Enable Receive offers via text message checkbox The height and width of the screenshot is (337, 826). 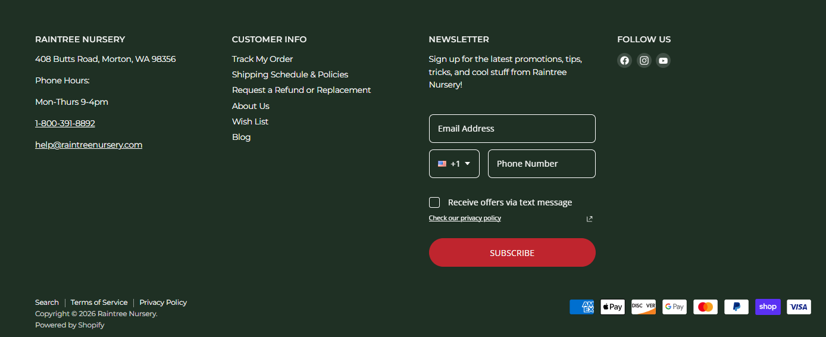[434, 202]
